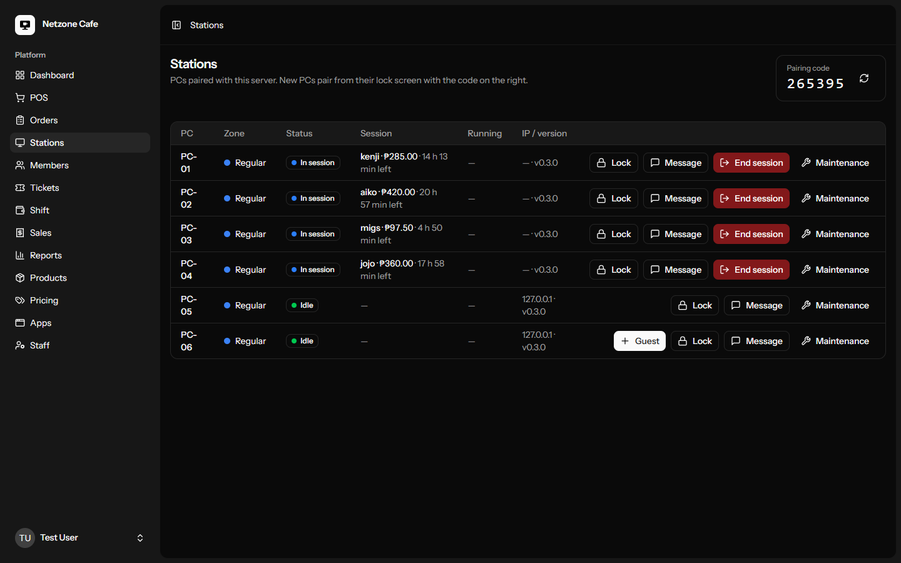Click the Status column header

coord(299,133)
